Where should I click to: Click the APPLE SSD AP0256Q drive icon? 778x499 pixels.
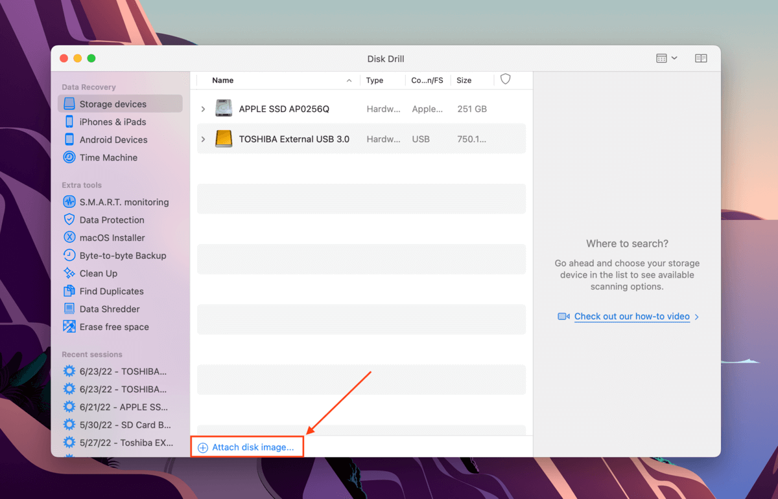pyautogui.click(x=224, y=108)
